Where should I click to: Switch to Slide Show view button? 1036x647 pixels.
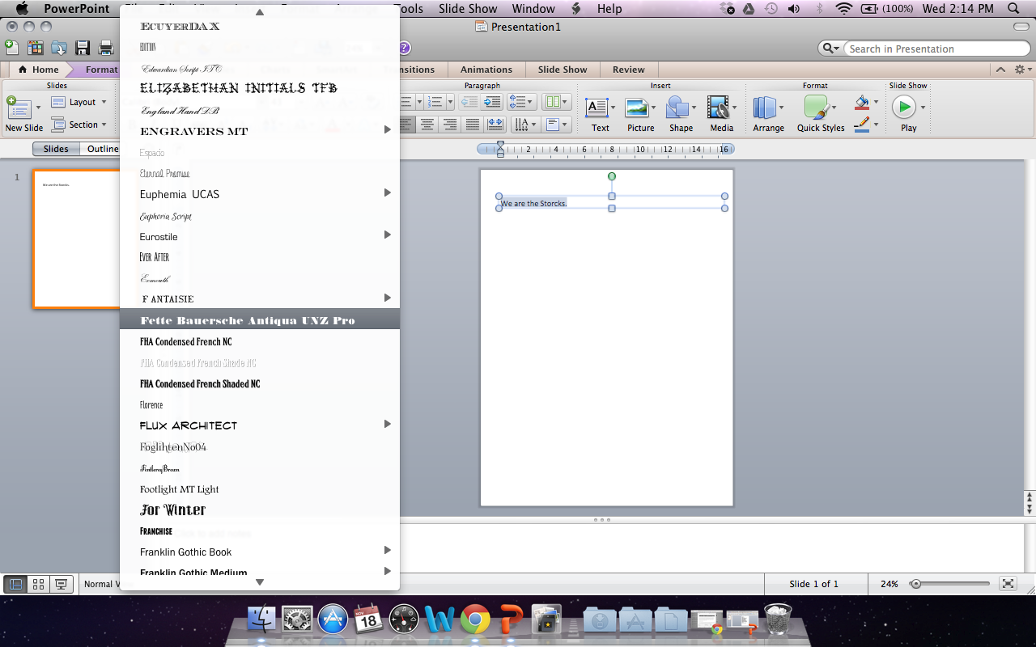click(x=61, y=584)
